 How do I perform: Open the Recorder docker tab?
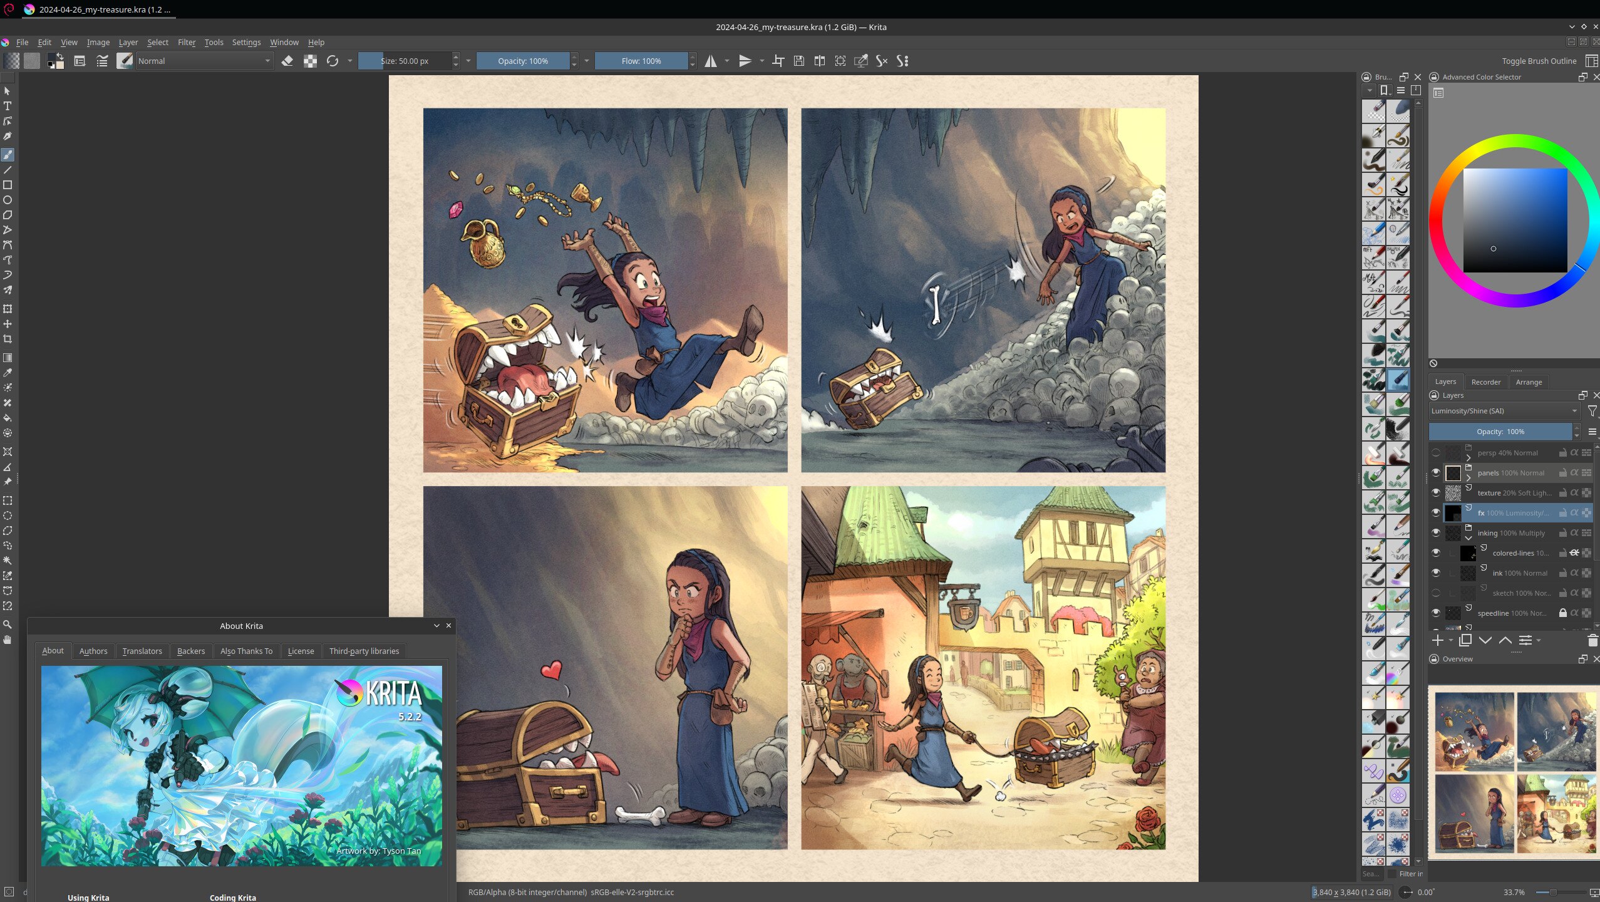[x=1485, y=382]
